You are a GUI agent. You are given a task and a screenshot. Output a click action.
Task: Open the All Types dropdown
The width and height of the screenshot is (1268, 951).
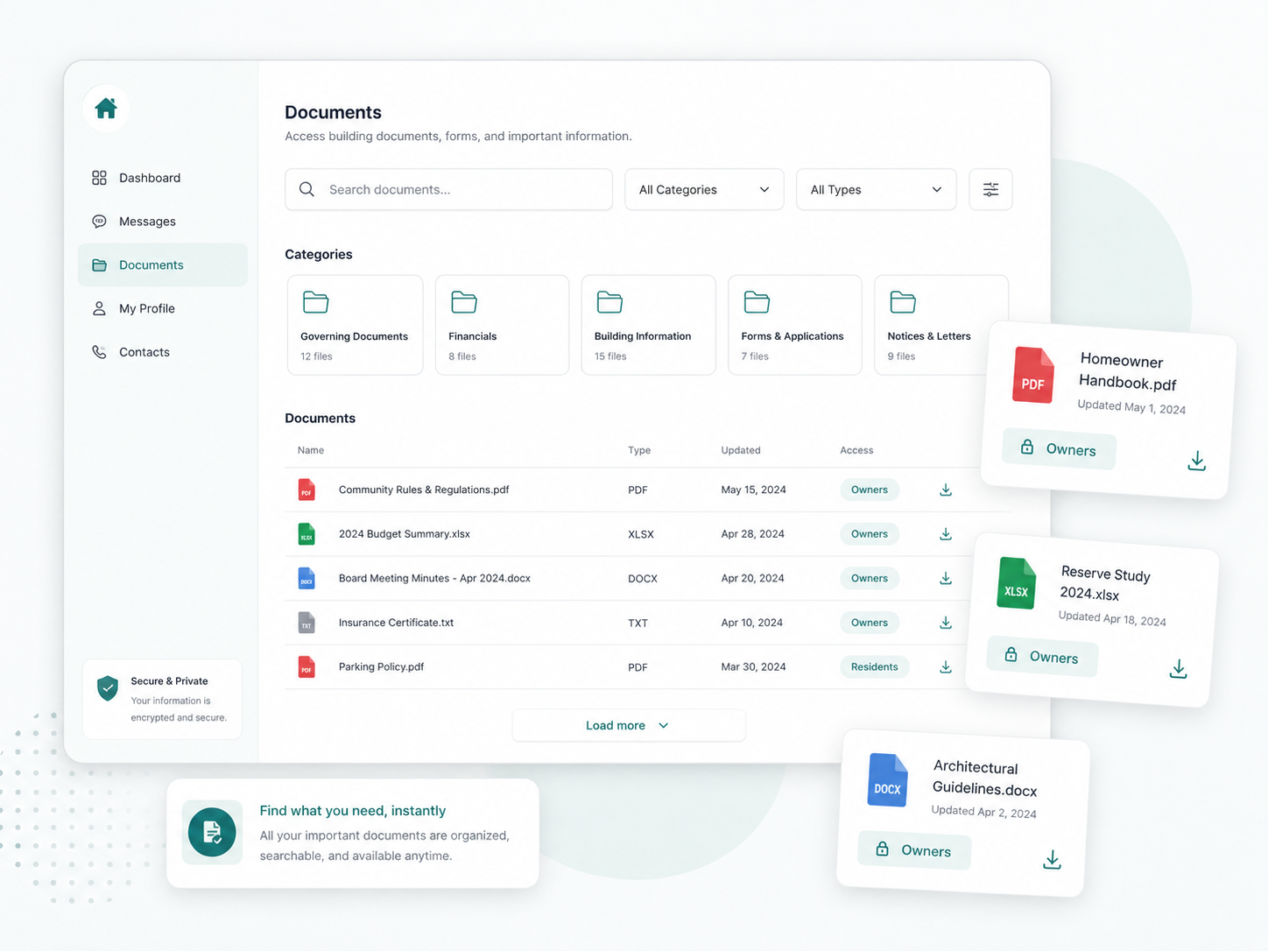(x=876, y=189)
